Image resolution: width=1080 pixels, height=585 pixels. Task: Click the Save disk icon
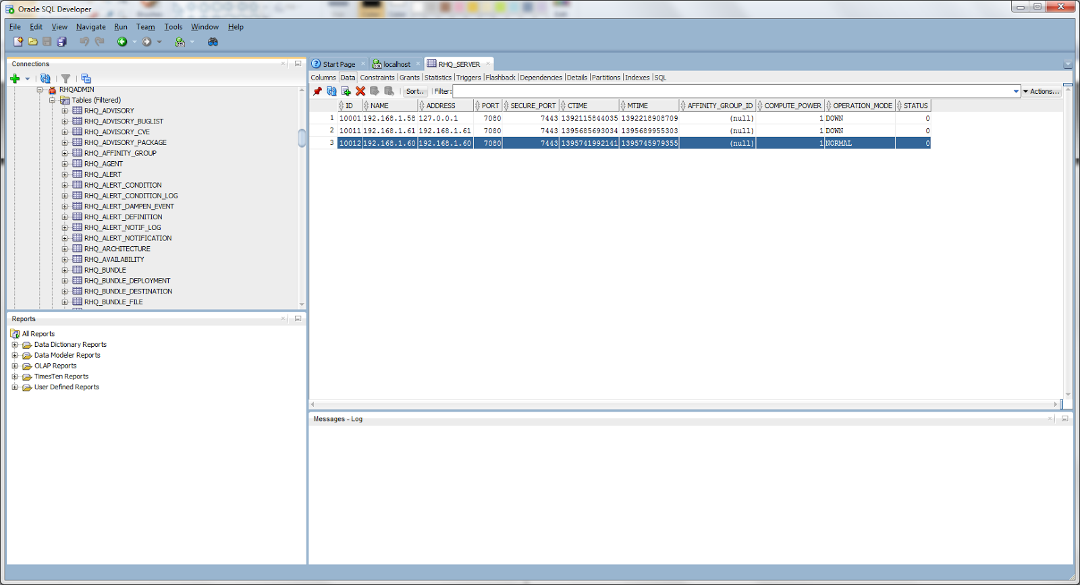pyautogui.click(x=47, y=42)
